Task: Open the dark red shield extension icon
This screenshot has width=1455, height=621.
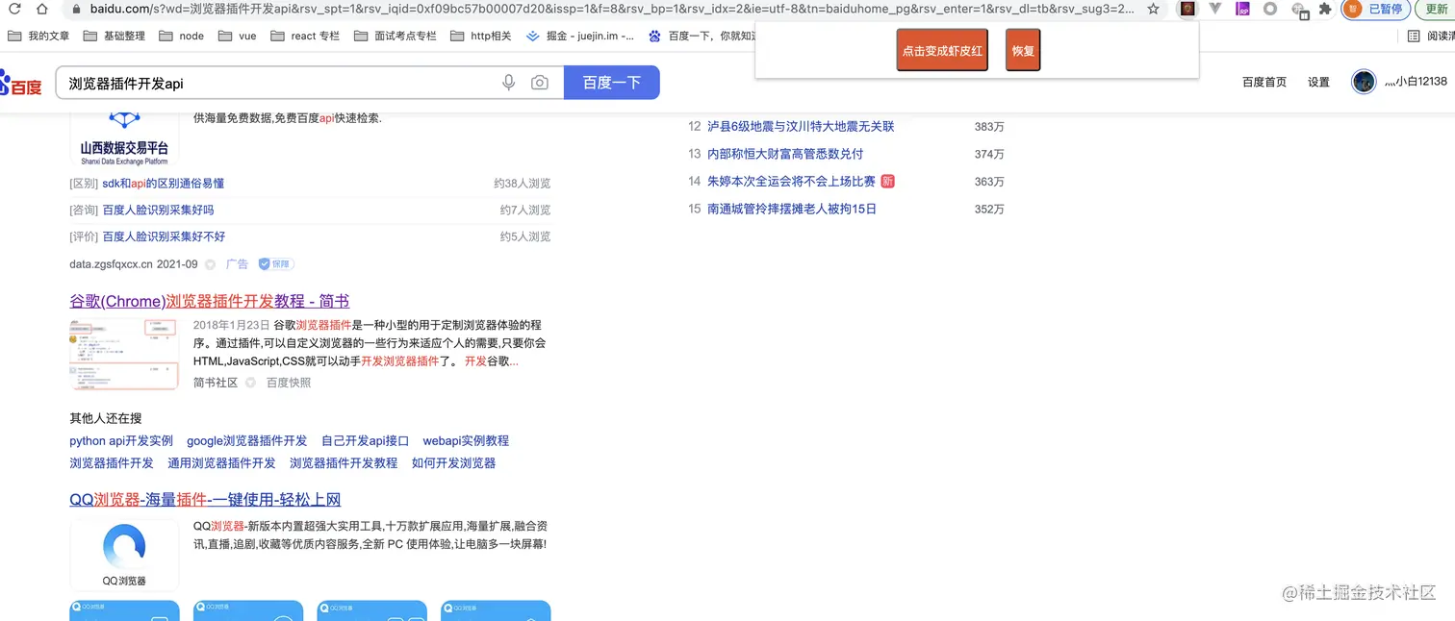Action: point(1188,9)
